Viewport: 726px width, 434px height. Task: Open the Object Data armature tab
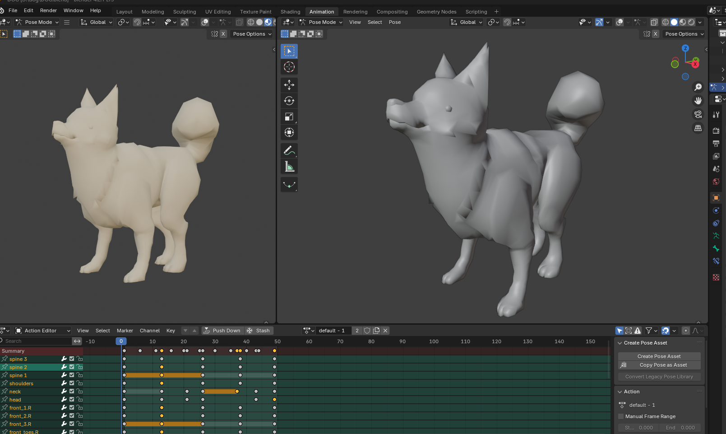click(716, 236)
